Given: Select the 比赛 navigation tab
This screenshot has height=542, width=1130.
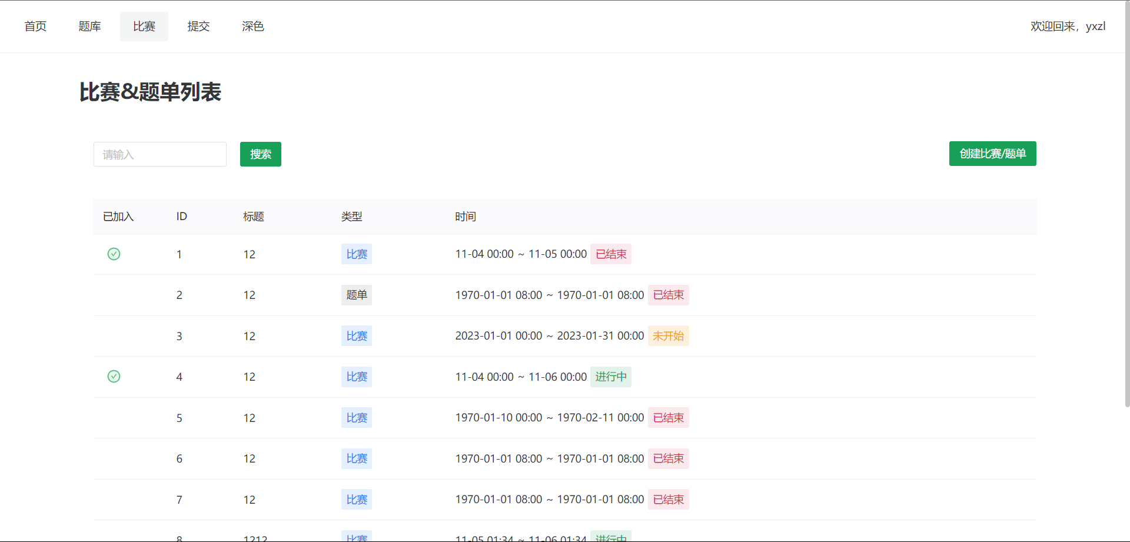Looking at the screenshot, I should [144, 26].
